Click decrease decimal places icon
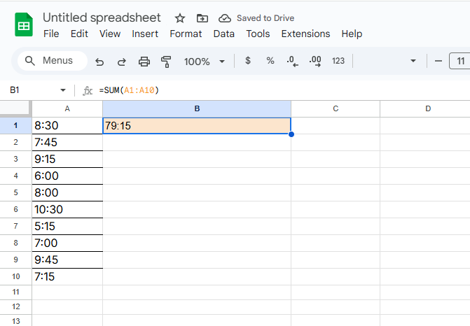470x326 pixels. pyautogui.click(x=292, y=62)
